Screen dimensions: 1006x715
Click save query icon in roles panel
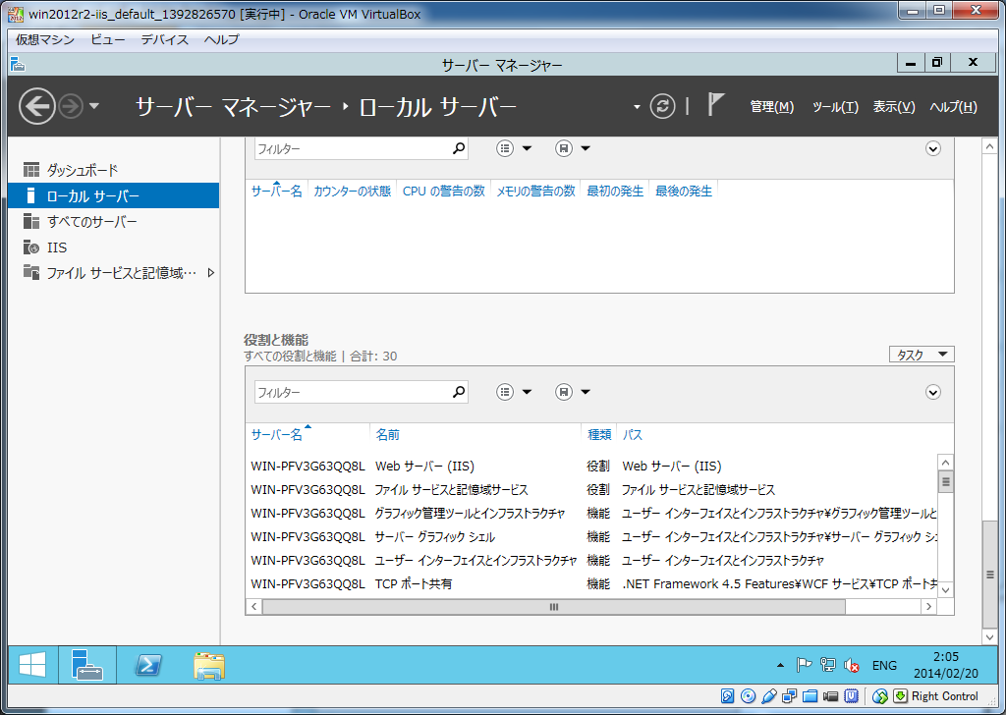tap(563, 392)
